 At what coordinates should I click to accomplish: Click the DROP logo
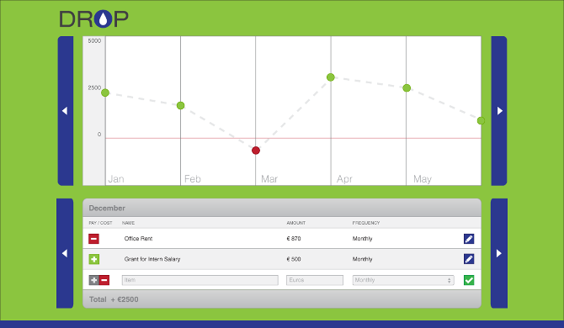(94, 19)
